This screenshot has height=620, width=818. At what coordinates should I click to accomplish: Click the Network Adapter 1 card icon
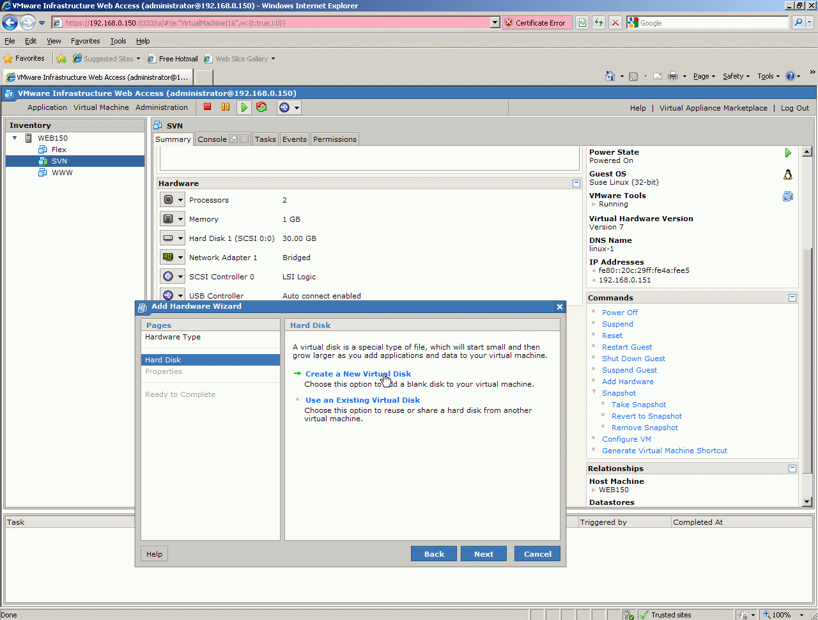[168, 258]
